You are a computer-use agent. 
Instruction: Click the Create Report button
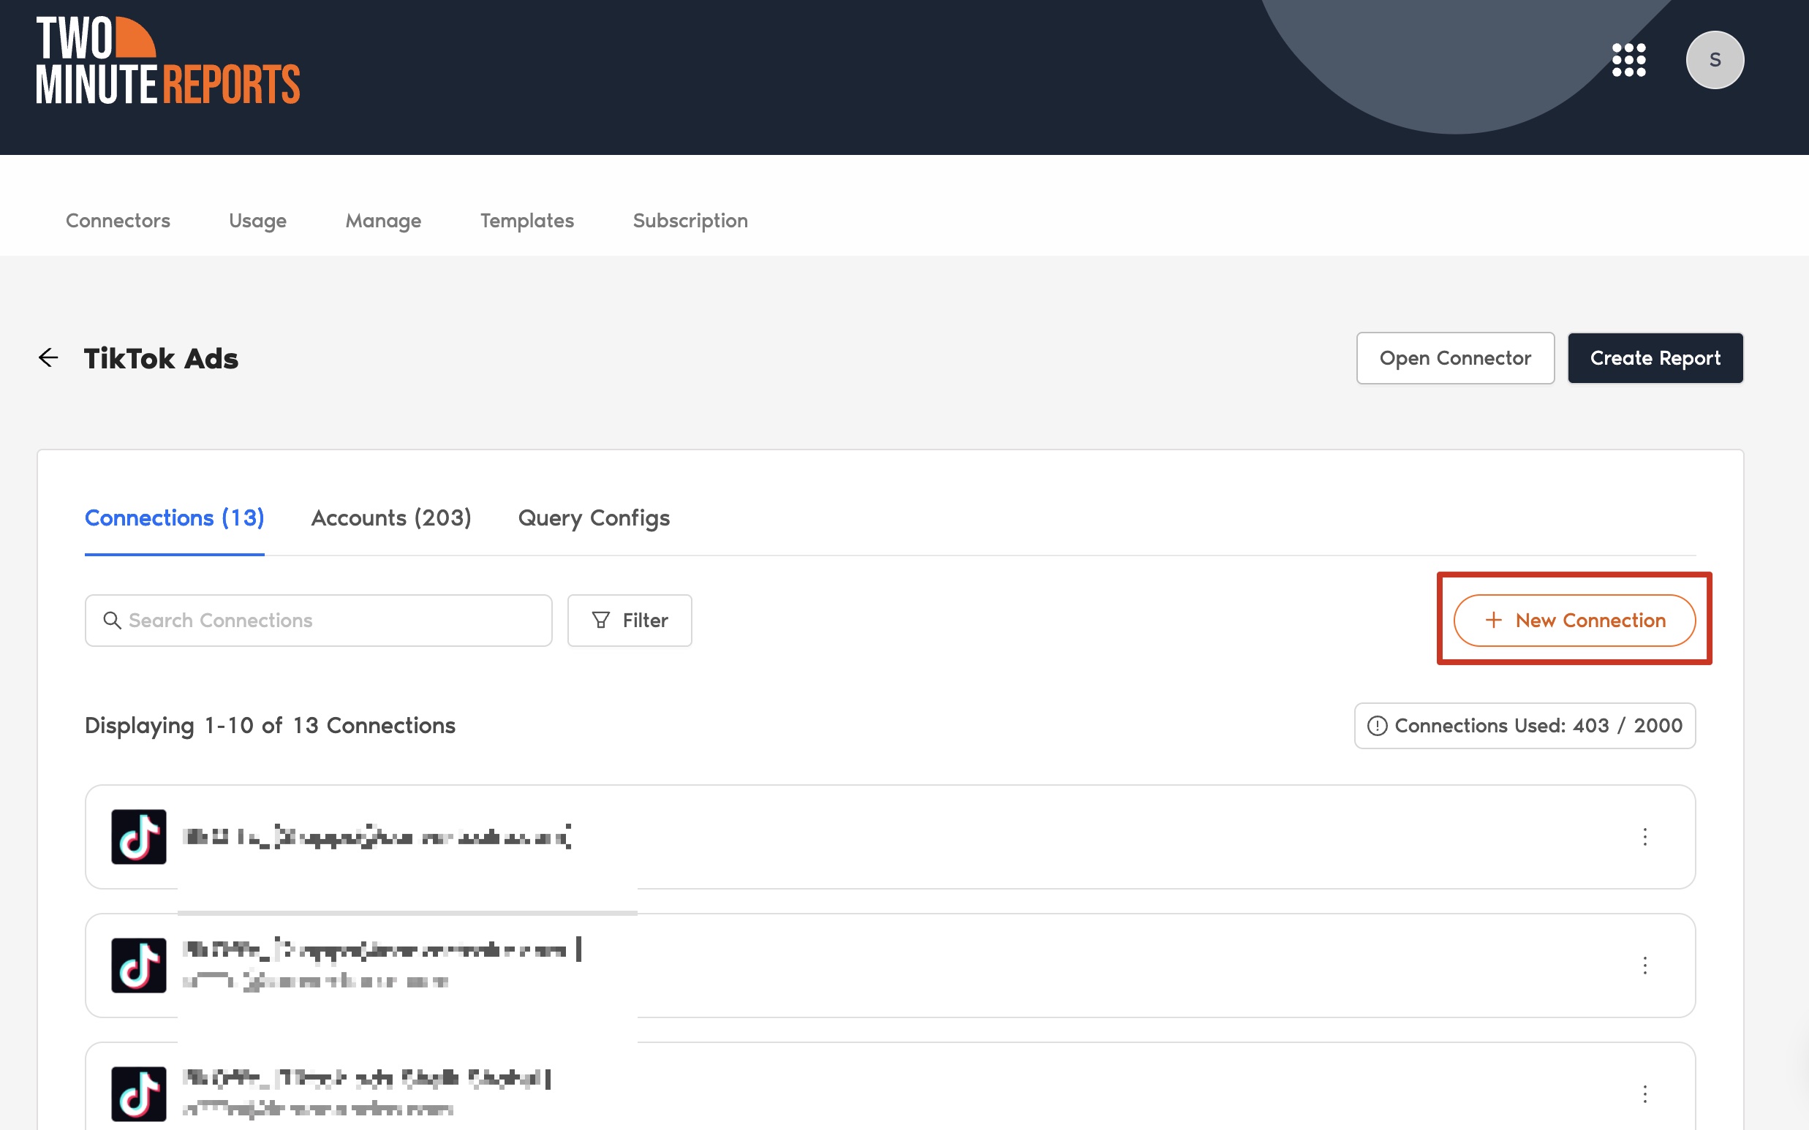pos(1655,358)
